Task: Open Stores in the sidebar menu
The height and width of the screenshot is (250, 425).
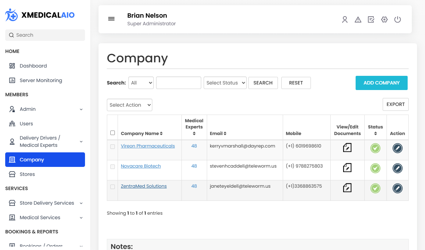Action: (x=27, y=174)
